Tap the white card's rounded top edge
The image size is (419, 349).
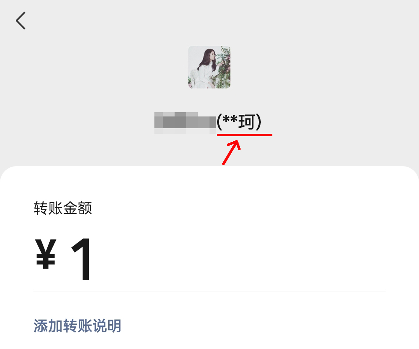[209, 168]
